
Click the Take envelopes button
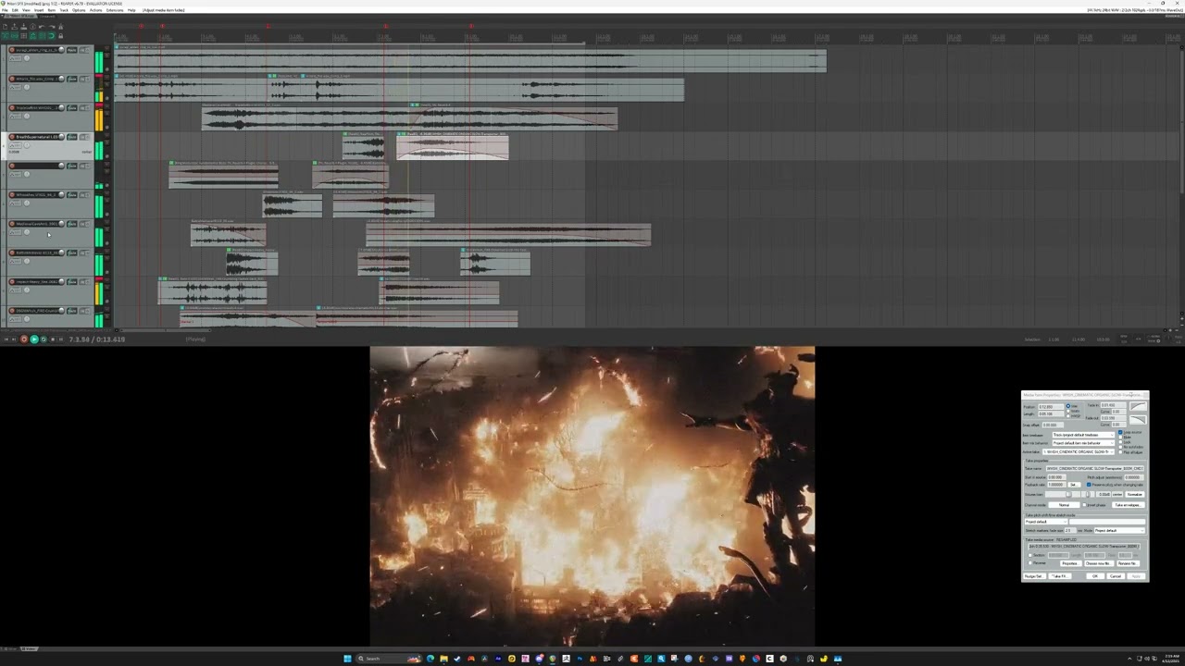(1129, 505)
